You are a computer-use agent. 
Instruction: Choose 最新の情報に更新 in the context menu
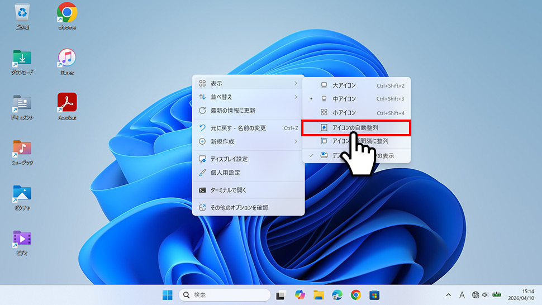pyautogui.click(x=248, y=111)
